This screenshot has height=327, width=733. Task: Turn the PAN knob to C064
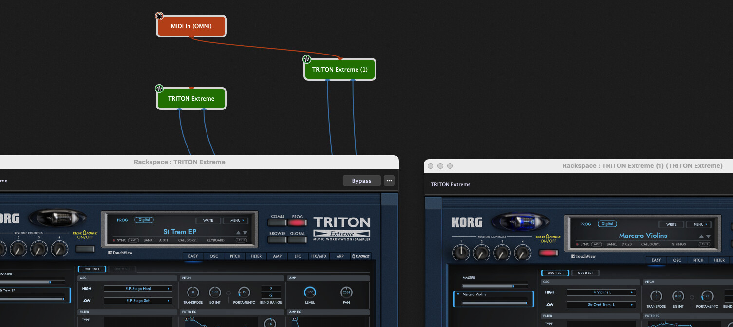pyautogui.click(x=346, y=292)
